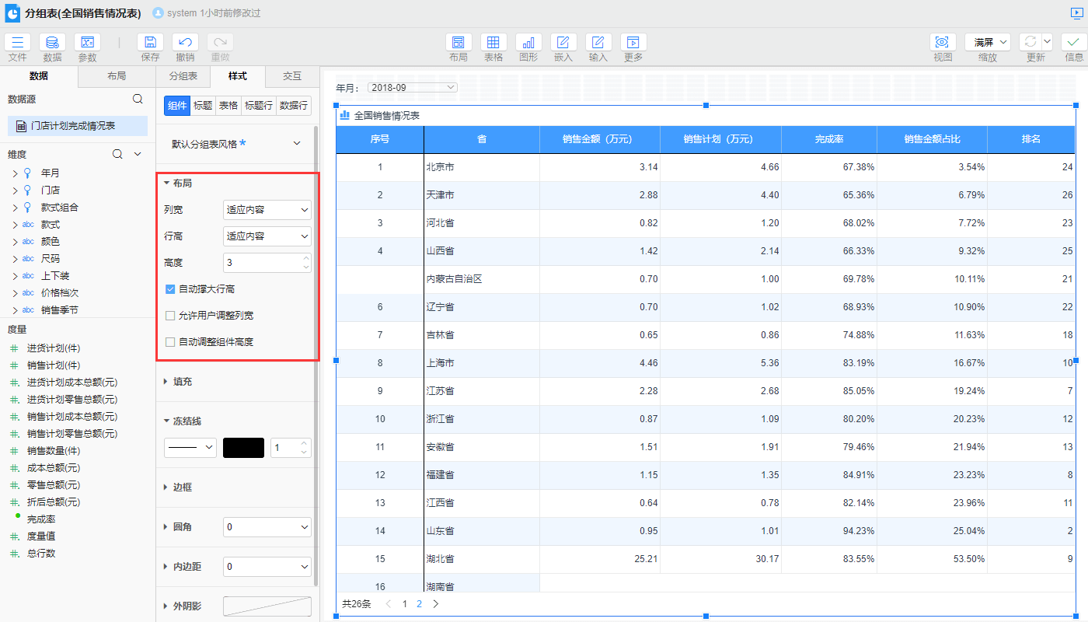This screenshot has height=622, width=1088.
Task: Select the 标题行 style button
Action: coord(258,106)
